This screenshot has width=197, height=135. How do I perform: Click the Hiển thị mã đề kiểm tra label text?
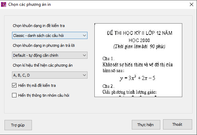coord(37,85)
